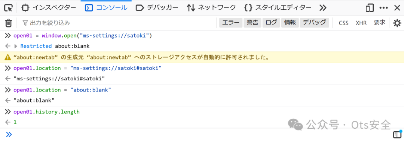Viewport: 404px width, 141px height.
Task: Click the warning triangle icon
Action: pyautogui.click(x=8, y=58)
